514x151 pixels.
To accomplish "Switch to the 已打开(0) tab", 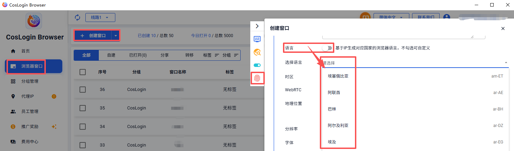I will tap(138, 55).
